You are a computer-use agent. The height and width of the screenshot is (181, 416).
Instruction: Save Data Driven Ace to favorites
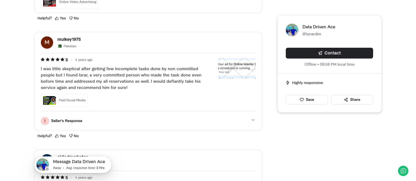307,100
